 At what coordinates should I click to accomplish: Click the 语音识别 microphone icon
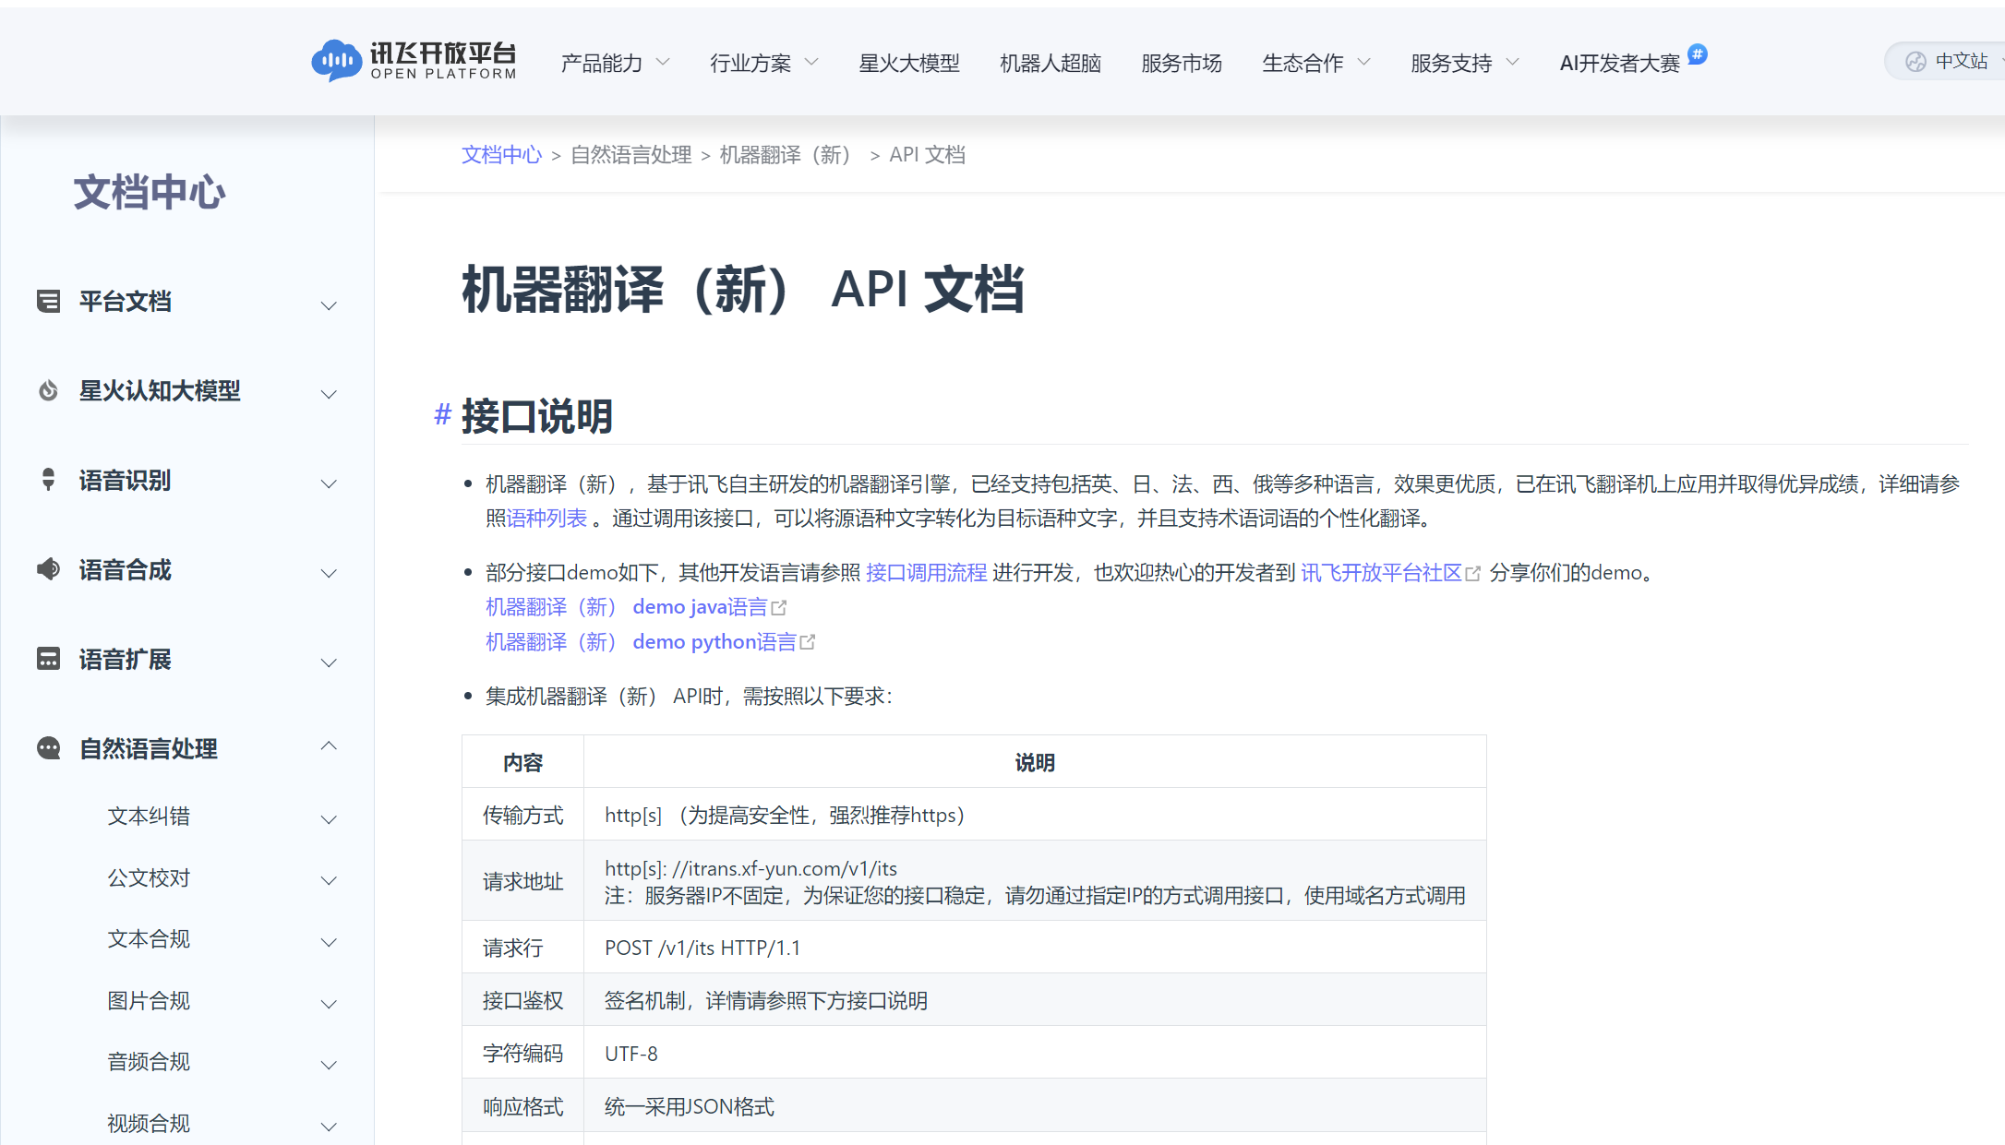click(x=48, y=480)
